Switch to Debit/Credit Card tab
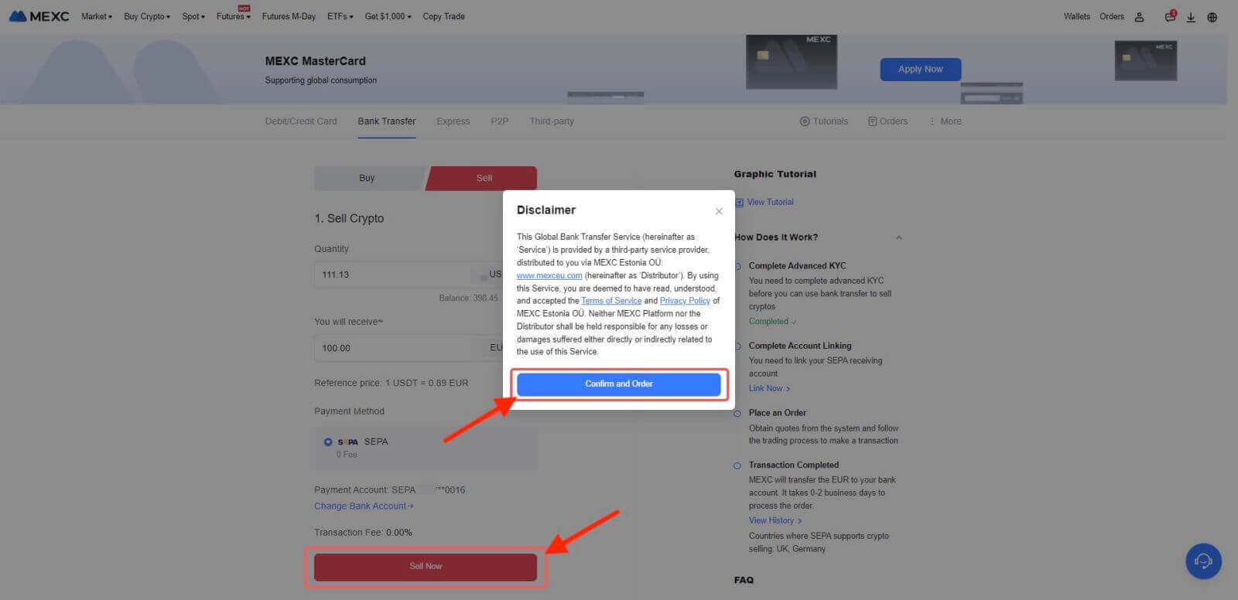This screenshot has height=600, width=1238. tap(301, 121)
